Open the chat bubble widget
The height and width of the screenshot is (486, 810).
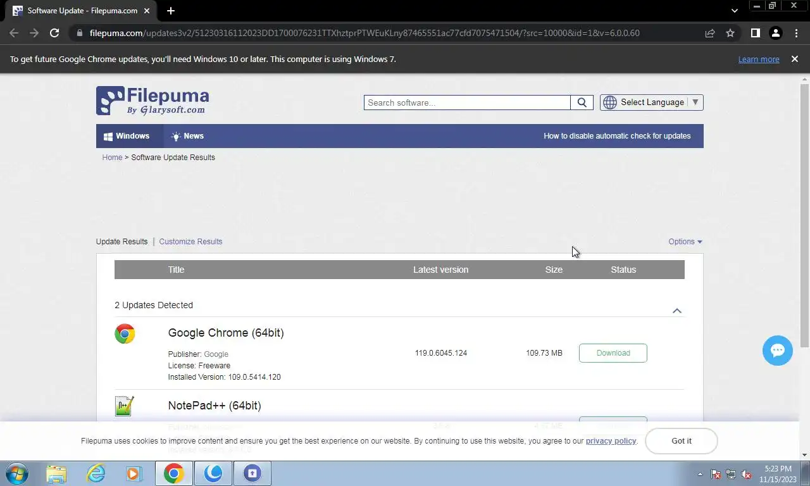point(778,351)
